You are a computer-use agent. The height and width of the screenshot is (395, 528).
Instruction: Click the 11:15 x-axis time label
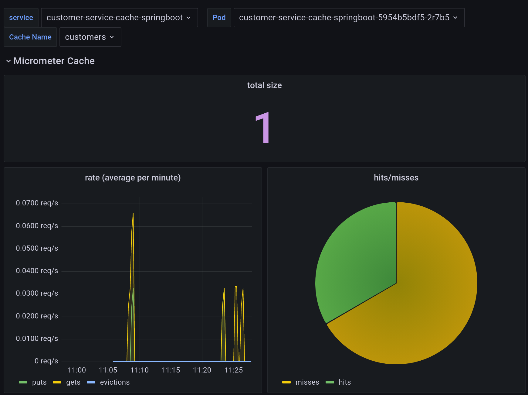(x=171, y=370)
